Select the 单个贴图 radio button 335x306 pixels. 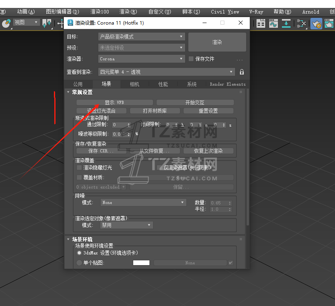79,263
